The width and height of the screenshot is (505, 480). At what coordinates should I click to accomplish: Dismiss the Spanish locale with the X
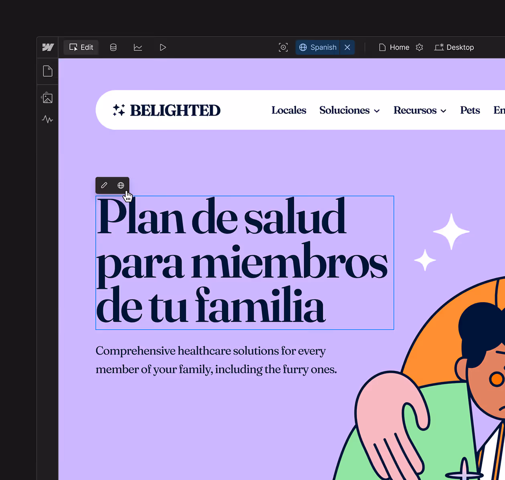[x=347, y=47]
